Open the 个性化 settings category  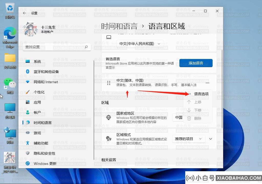click(x=57, y=92)
